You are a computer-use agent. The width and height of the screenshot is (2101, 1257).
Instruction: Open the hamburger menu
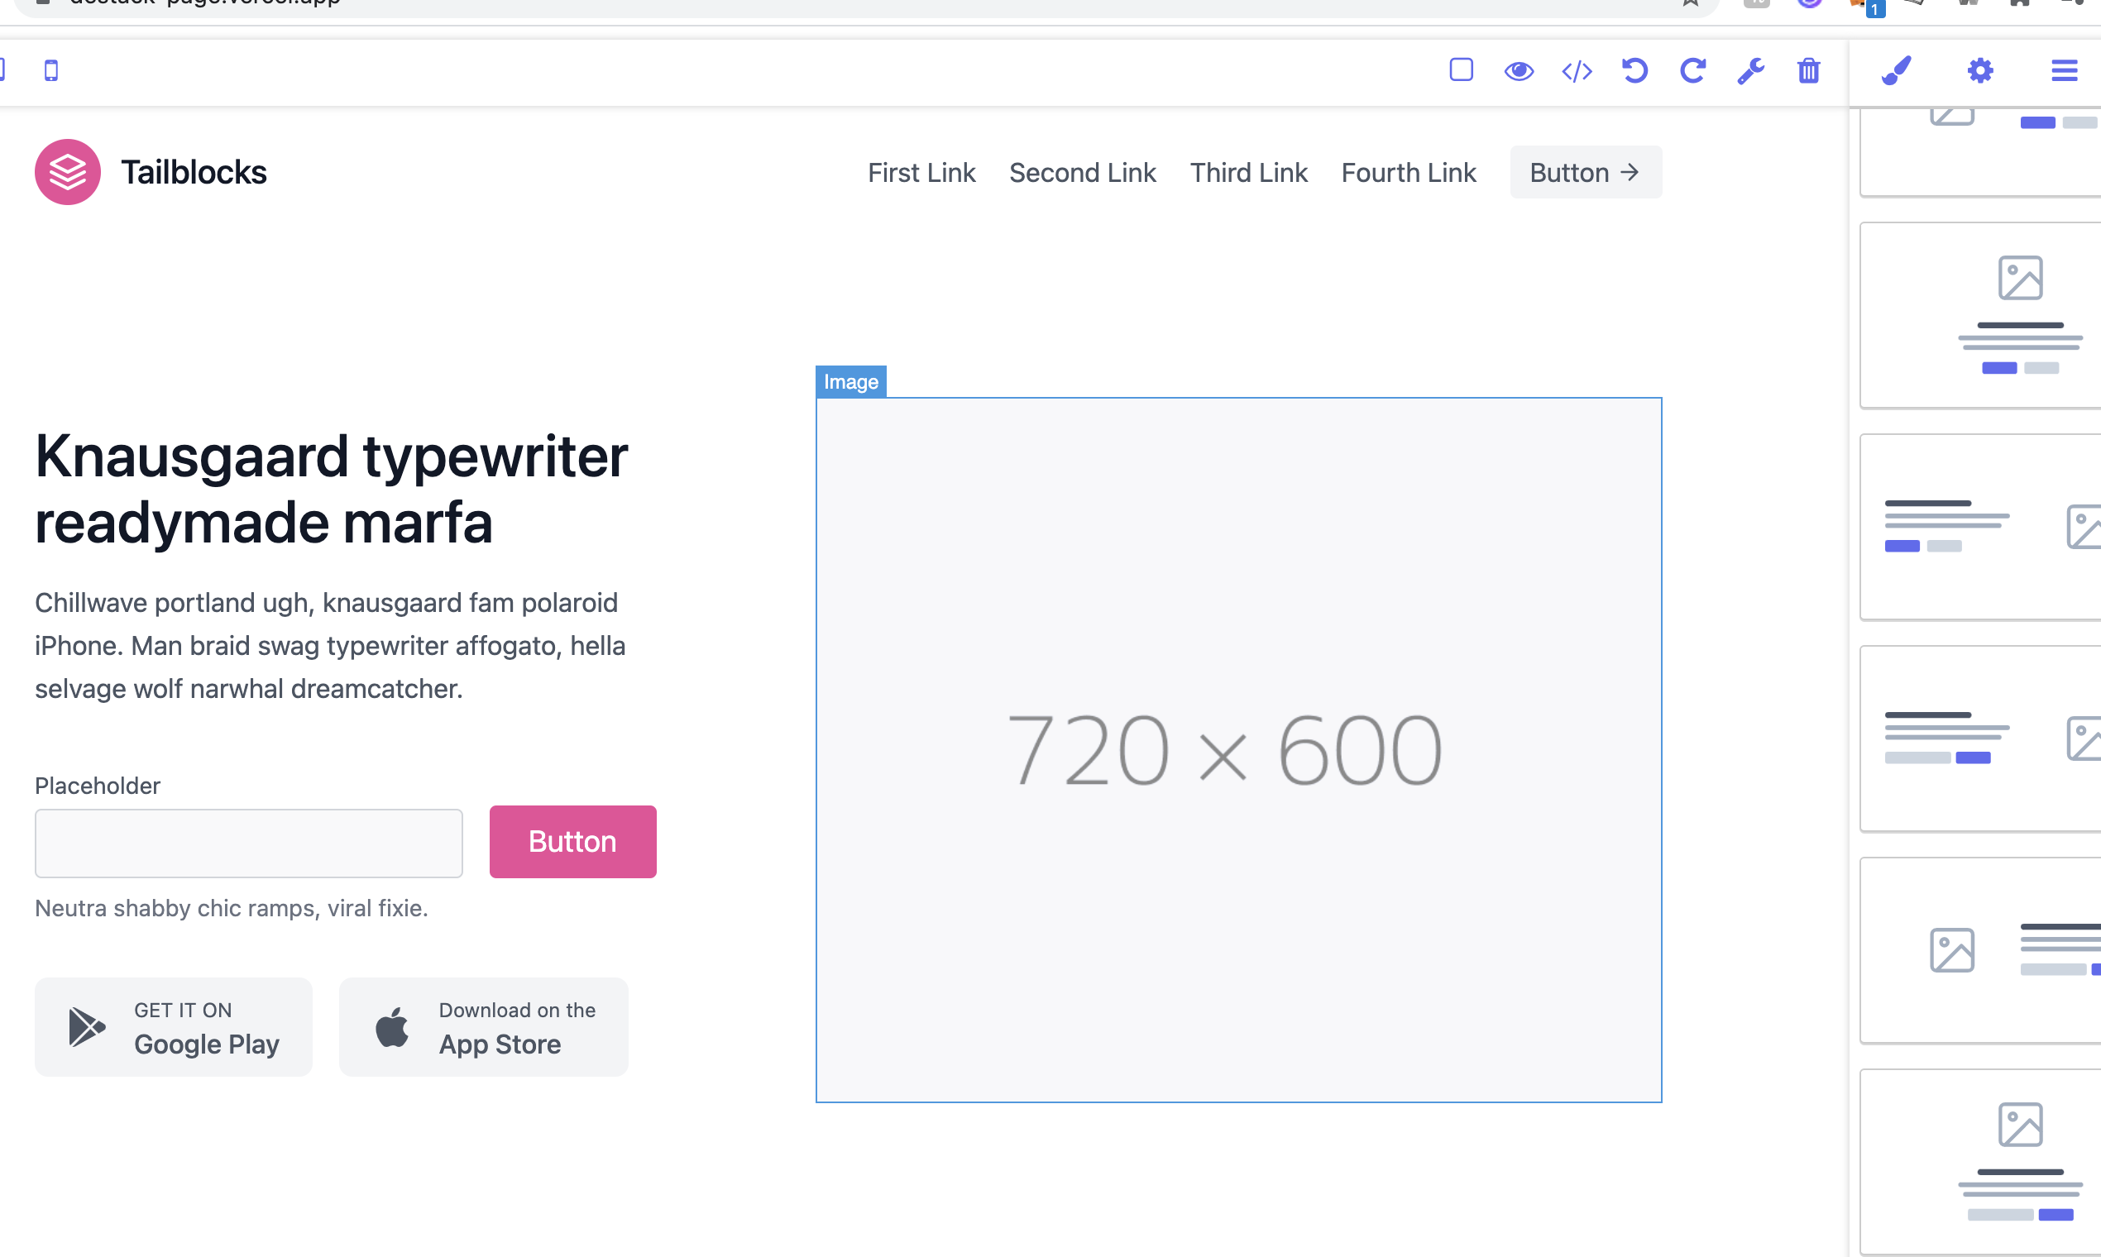(x=2065, y=70)
